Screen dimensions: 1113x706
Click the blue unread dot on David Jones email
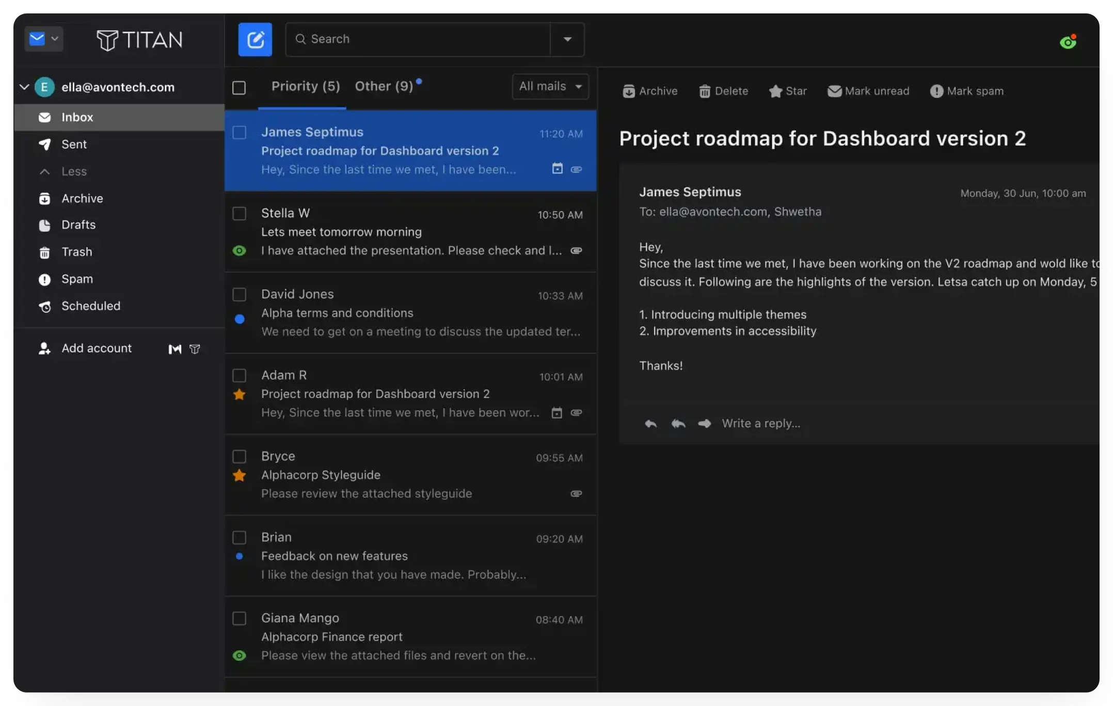[240, 319]
